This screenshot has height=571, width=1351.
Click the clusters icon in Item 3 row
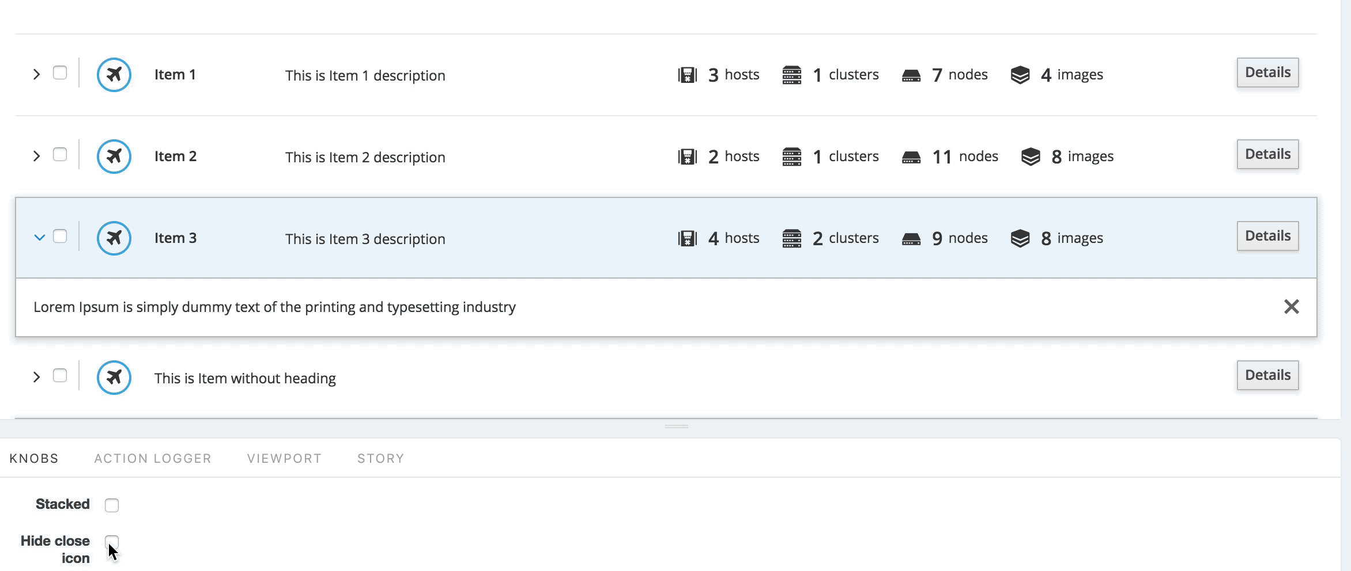tap(792, 238)
